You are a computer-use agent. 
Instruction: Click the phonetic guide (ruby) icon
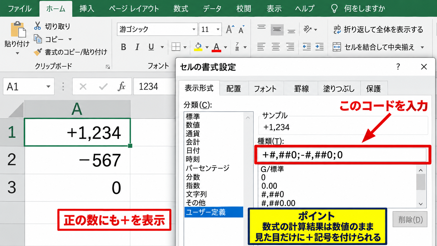point(237,47)
